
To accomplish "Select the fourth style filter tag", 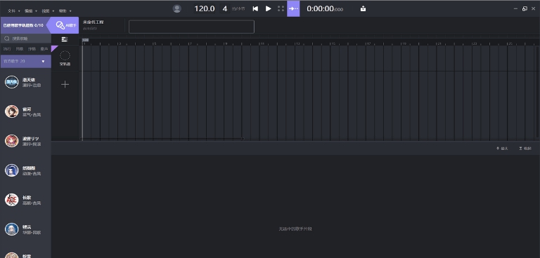I will [x=44, y=49].
